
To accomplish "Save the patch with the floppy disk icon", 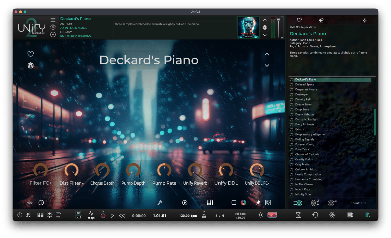I will [298, 215].
